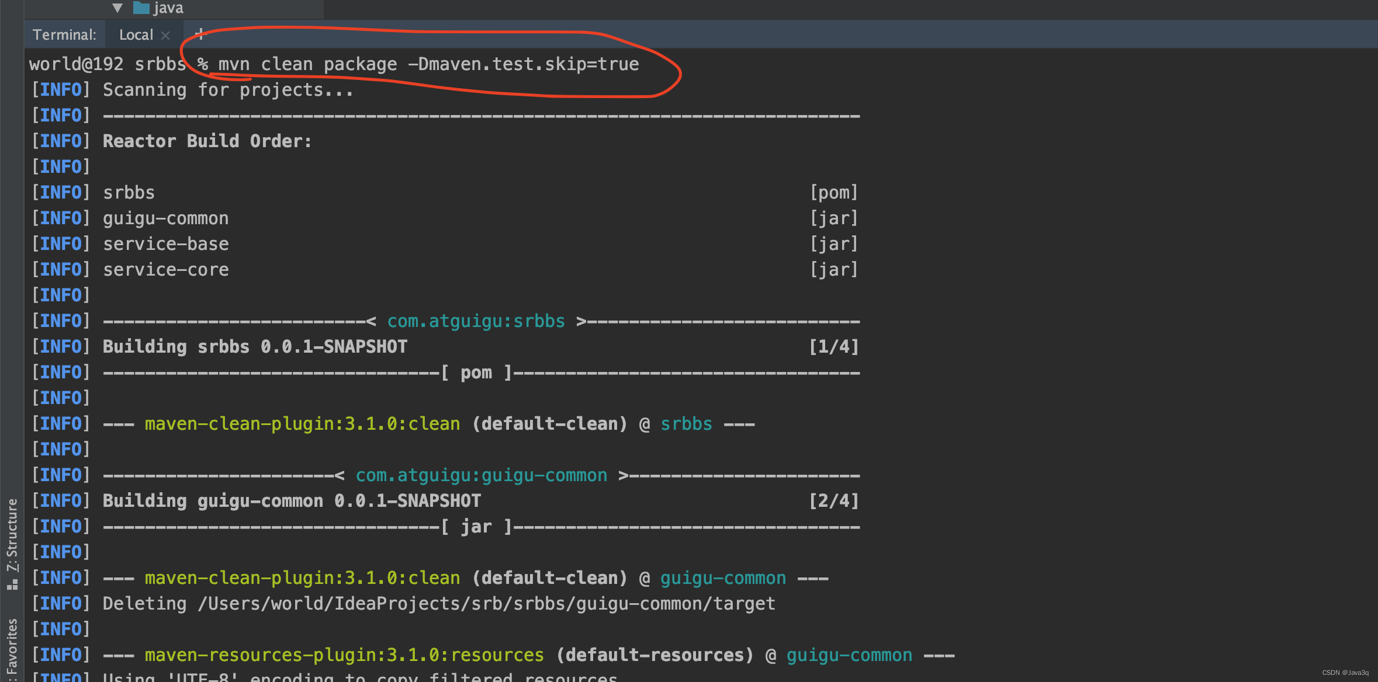
Task: Click 'com.atguigu:srbbs' header text
Action: pos(476,321)
